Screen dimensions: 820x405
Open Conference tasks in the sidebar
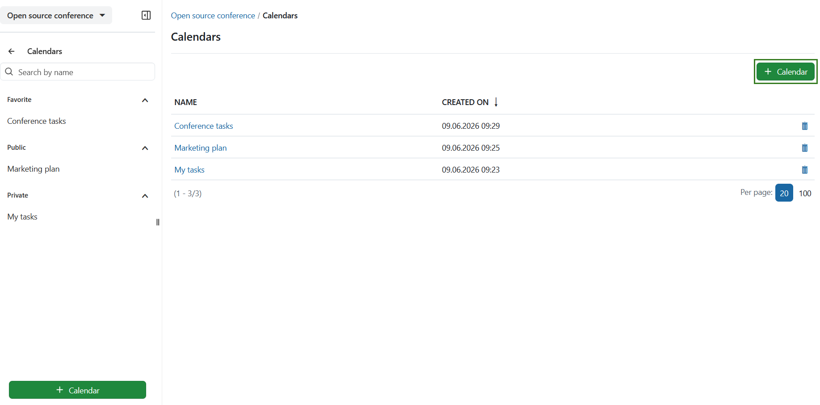click(x=37, y=121)
